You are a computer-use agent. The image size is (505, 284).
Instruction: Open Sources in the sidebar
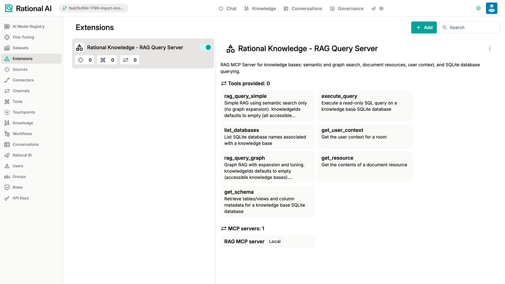pos(31,69)
